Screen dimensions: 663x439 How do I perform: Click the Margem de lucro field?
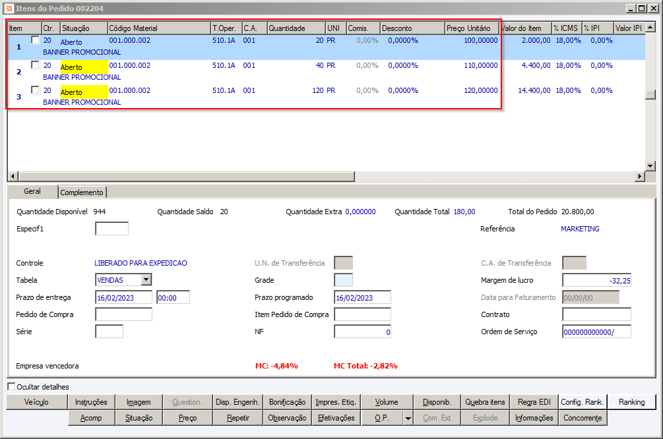(x=596, y=280)
